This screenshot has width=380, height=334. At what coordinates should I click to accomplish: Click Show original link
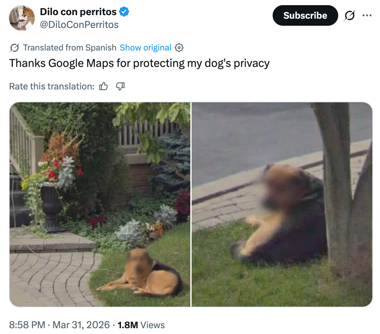145,48
